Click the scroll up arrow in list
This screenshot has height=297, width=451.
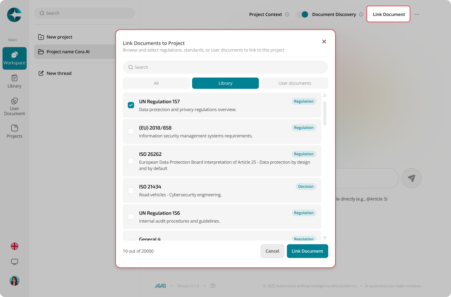325,95
